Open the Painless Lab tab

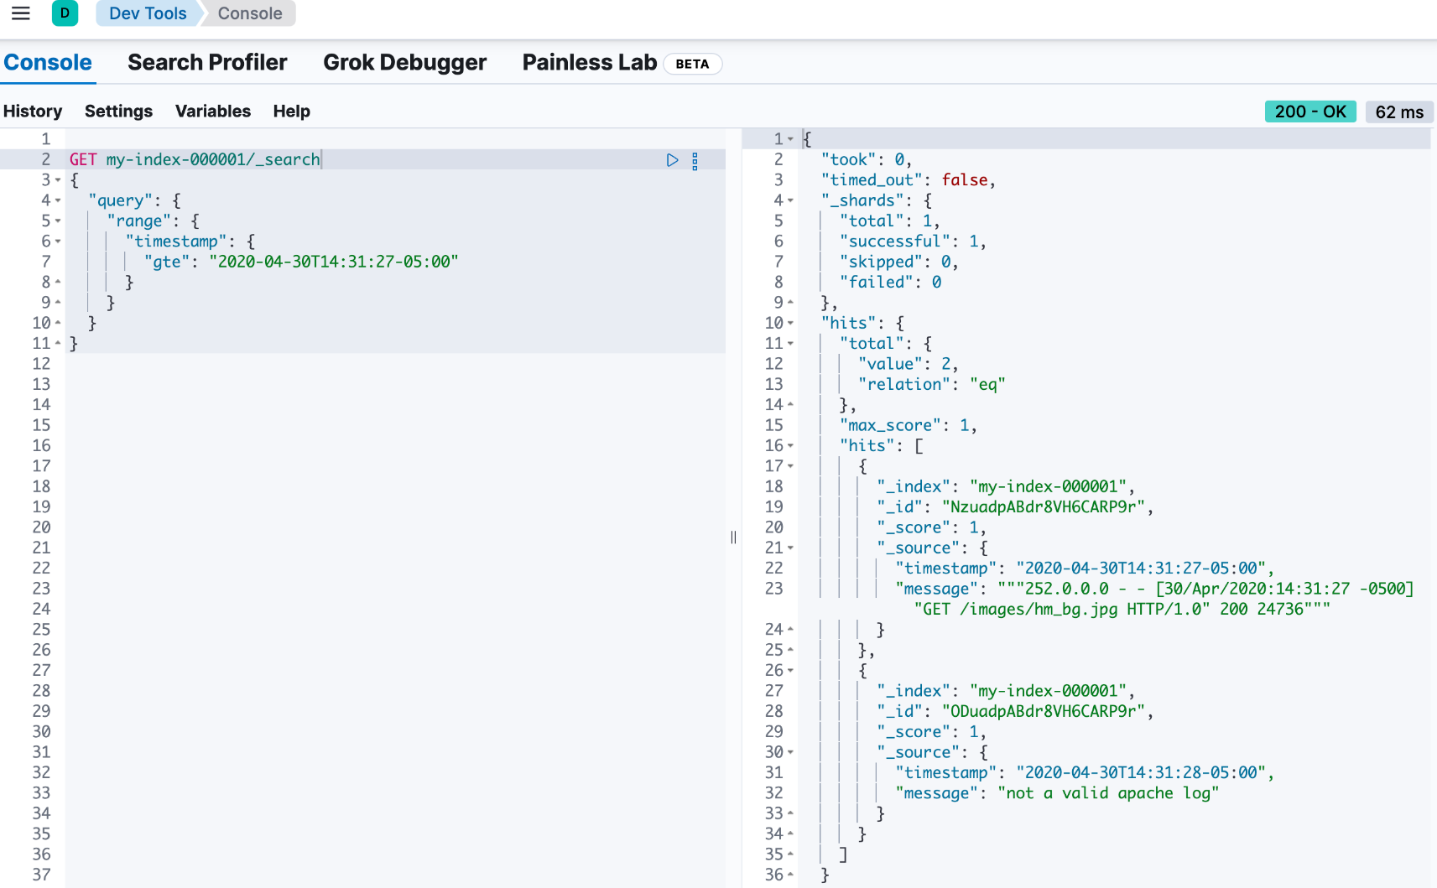coord(589,63)
